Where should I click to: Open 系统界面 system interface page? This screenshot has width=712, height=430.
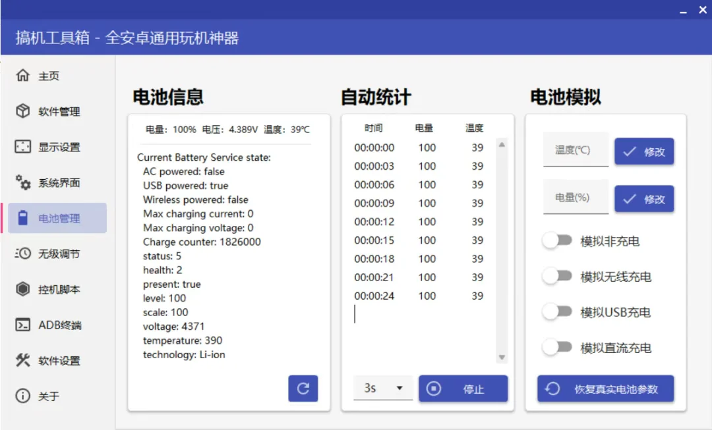(x=49, y=182)
